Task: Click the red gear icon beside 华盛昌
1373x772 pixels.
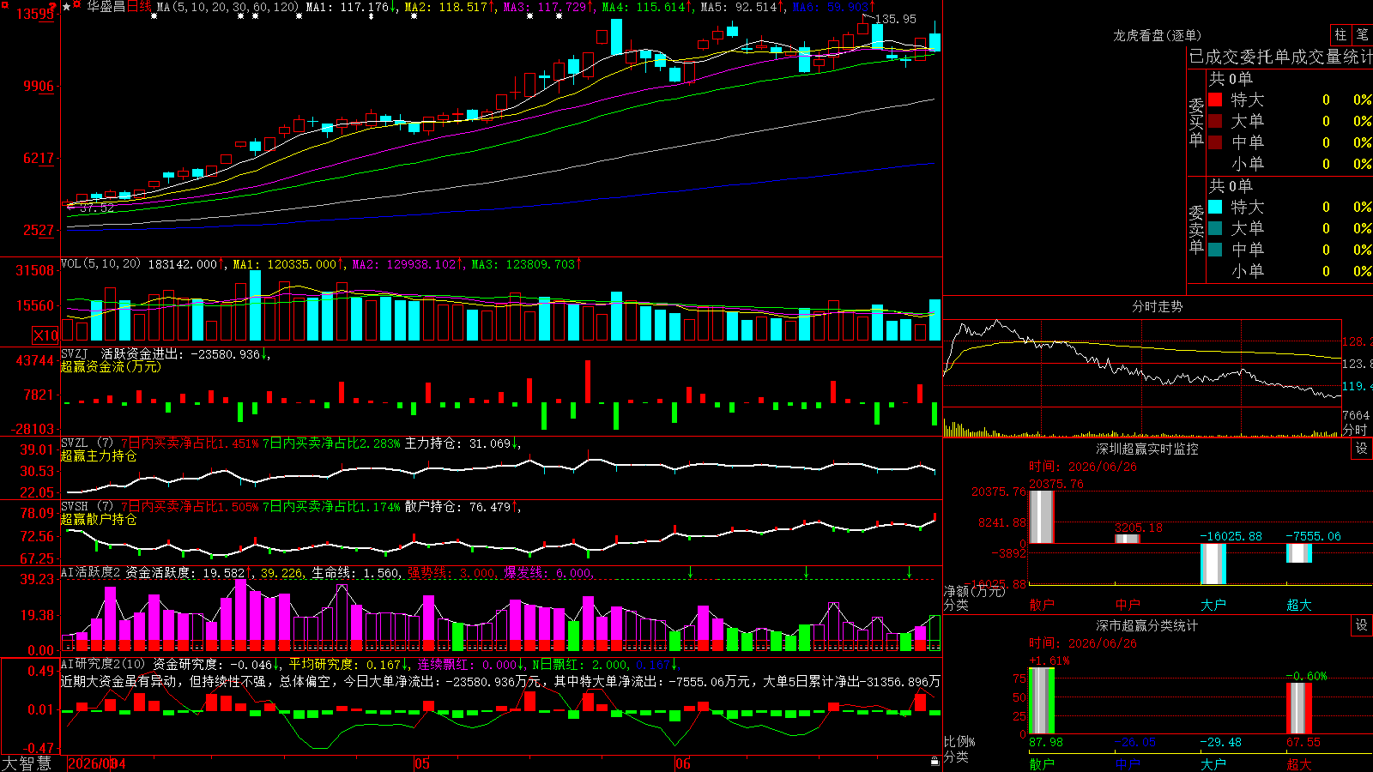Action: [x=77, y=6]
